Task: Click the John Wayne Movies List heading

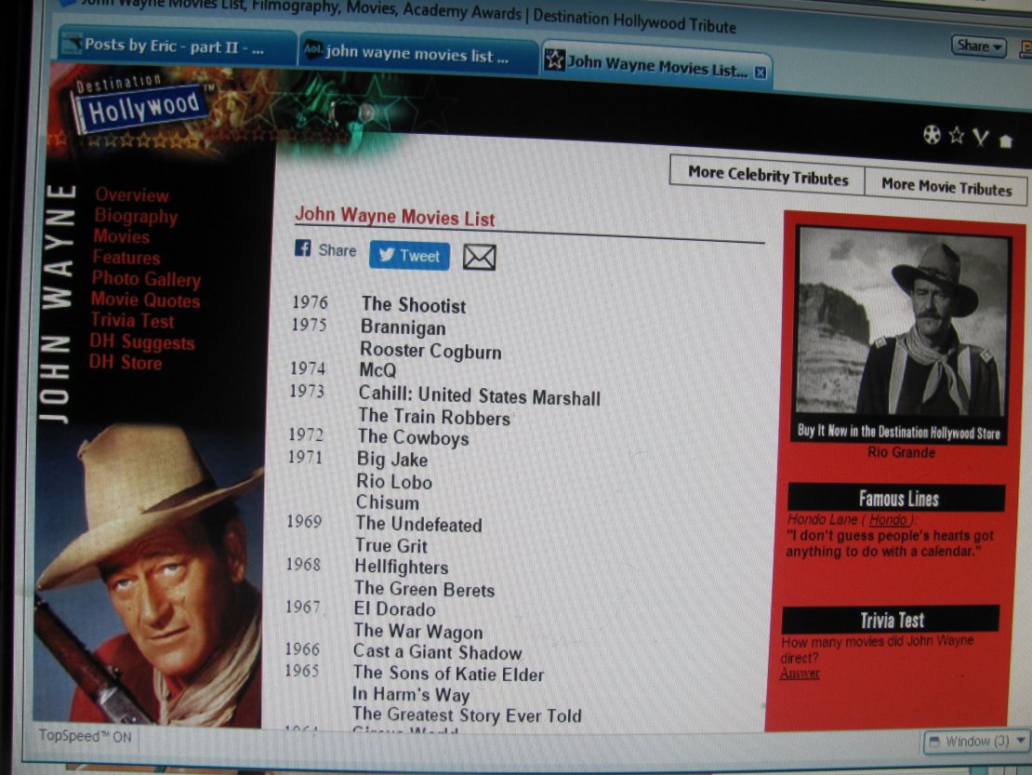Action: click(394, 216)
